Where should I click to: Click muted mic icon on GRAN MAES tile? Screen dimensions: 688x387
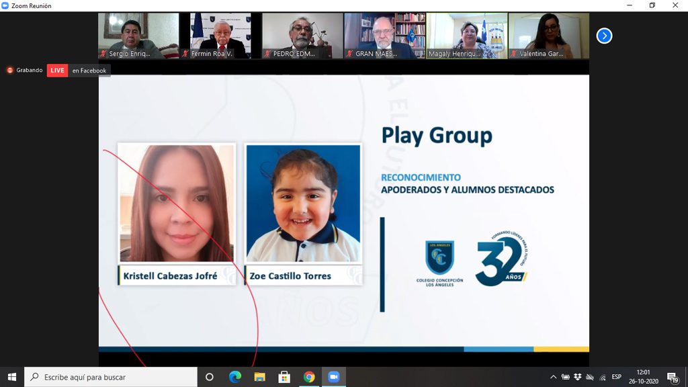350,54
